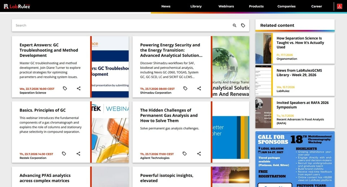Click the Agilent blue striped thumbnail
The image size is (347, 187).
(x=231, y=132)
